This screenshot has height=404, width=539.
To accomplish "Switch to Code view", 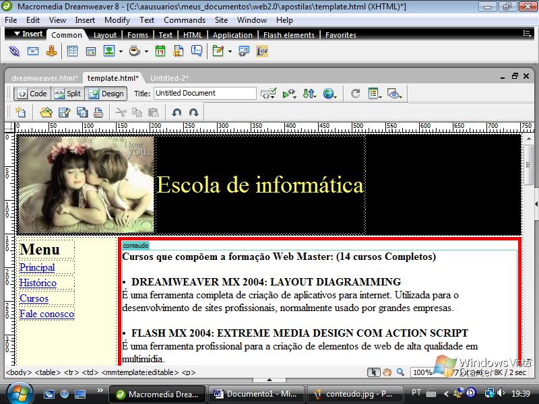I will (x=32, y=94).
